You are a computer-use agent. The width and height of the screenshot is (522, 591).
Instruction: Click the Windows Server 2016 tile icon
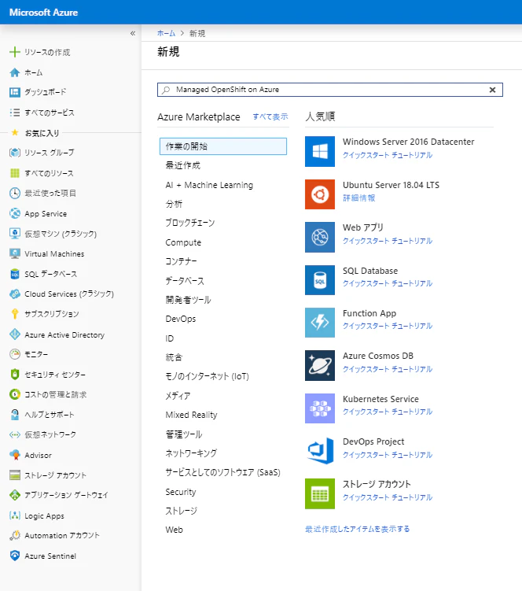click(320, 152)
